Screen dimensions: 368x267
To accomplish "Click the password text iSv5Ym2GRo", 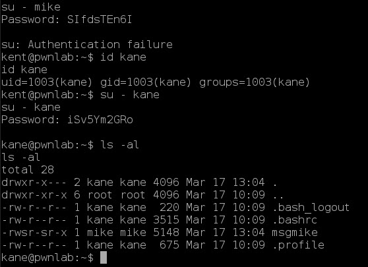I will point(100,120).
